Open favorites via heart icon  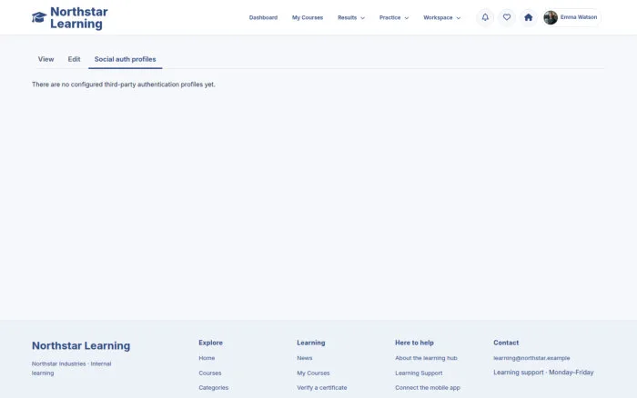click(507, 17)
